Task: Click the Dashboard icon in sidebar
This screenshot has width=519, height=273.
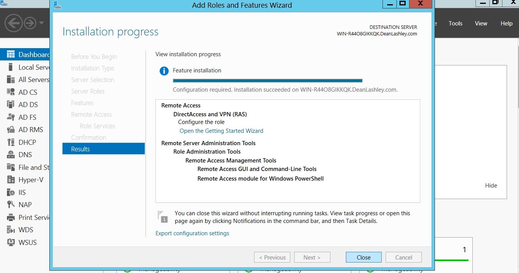Action: pyautogui.click(x=11, y=55)
